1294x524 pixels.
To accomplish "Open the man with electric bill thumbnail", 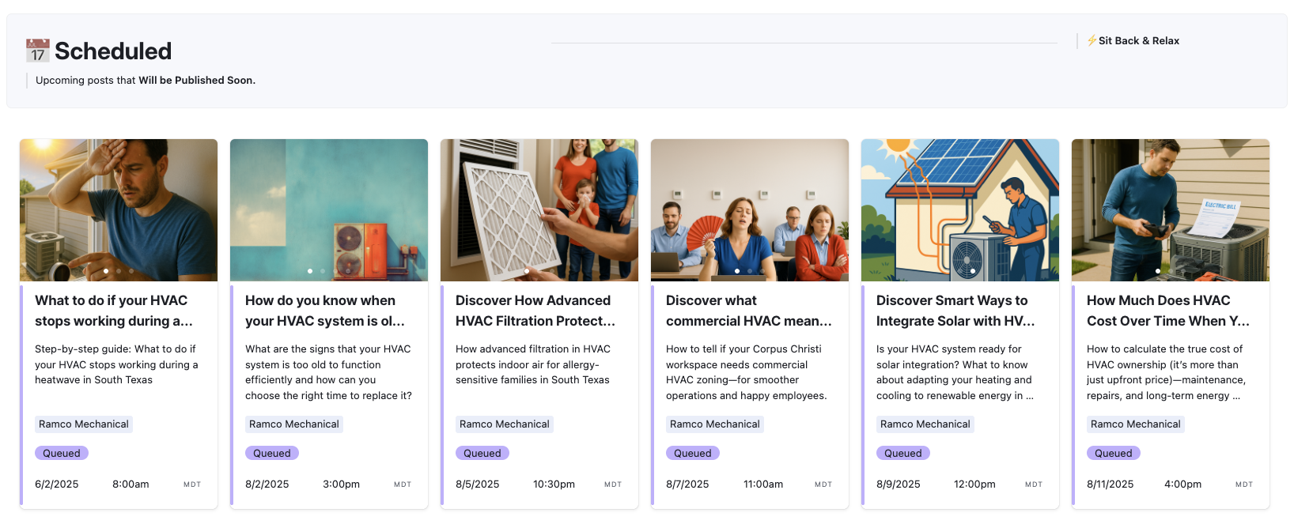I will click(1171, 210).
